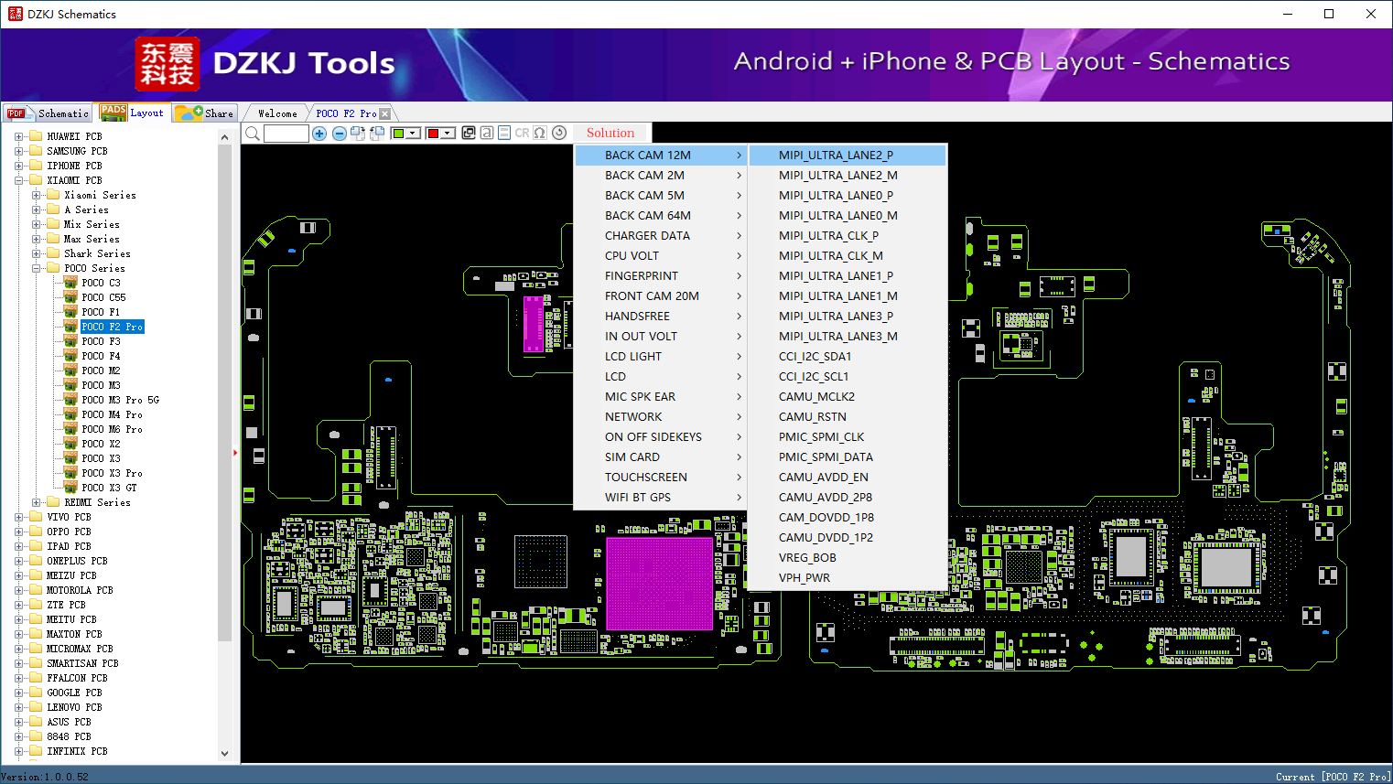The image size is (1393, 784).
Task: Expand the HUAWEI PCB tree node
Action: (19, 136)
